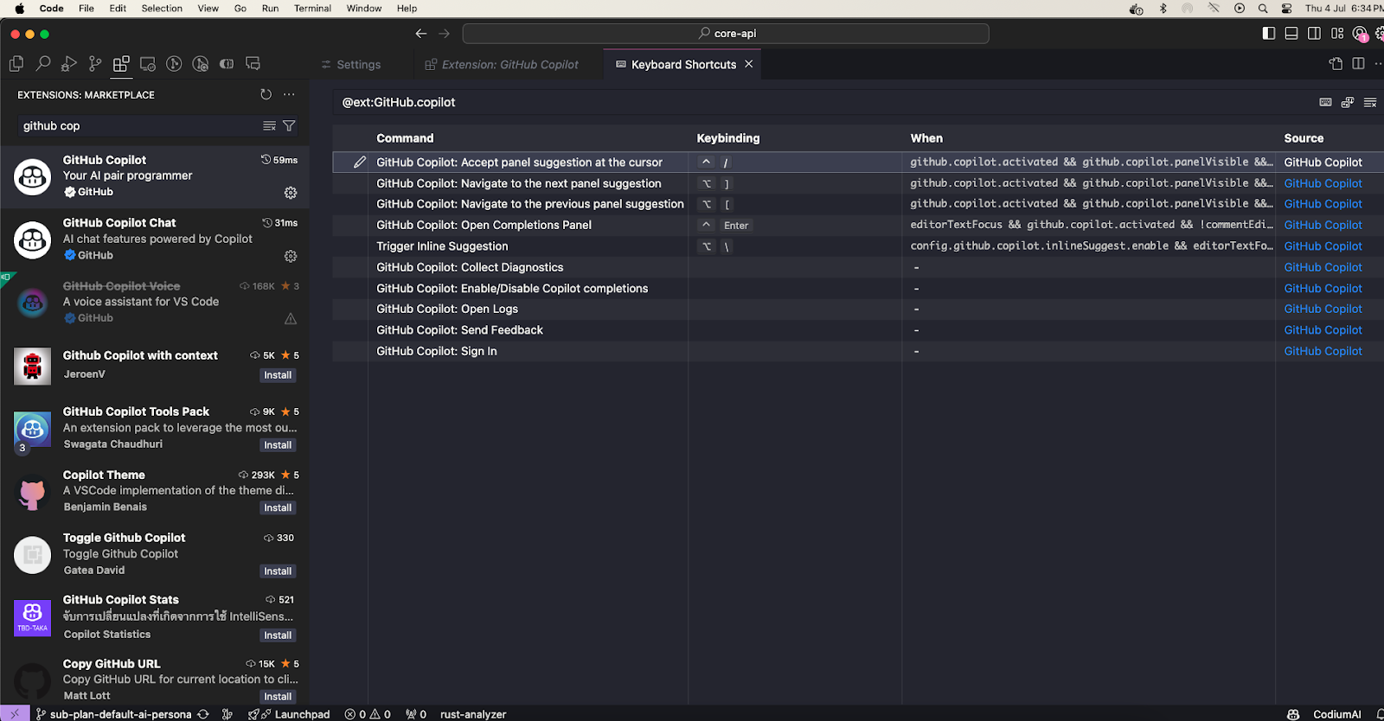
Task: Open the Remote Explorer view icon
Action: point(148,64)
